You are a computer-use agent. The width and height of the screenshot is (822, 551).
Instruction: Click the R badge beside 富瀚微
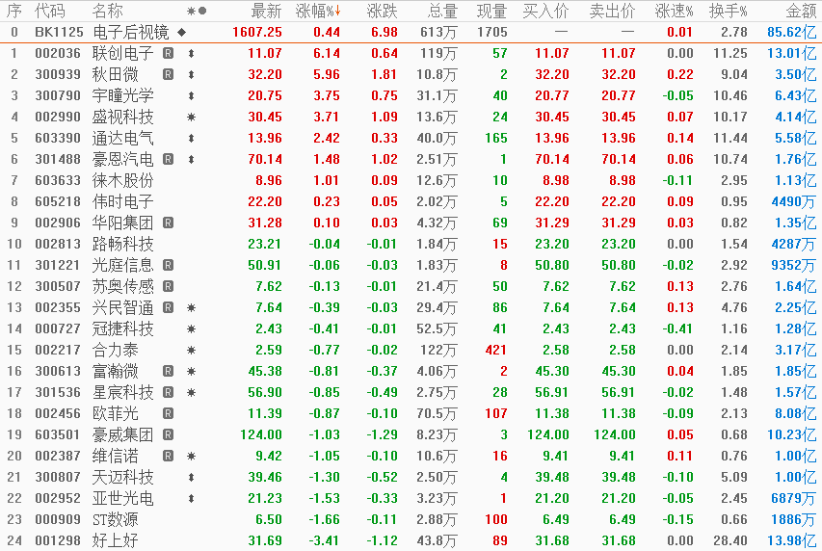168,371
